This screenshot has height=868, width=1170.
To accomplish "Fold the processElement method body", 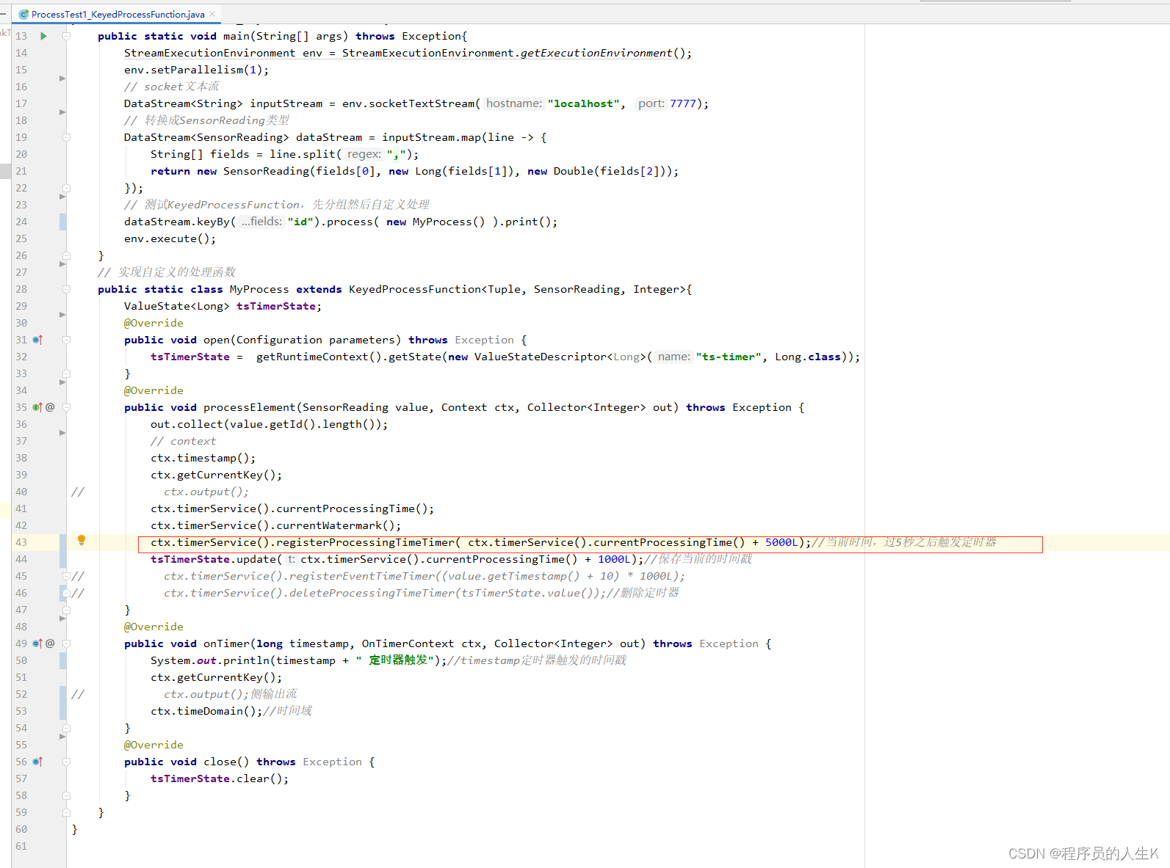I will pyautogui.click(x=66, y=407).
